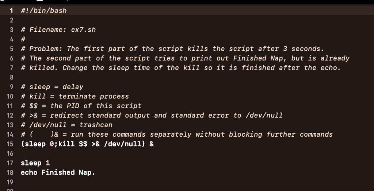Click the echo Finished Nap. line
The image size is (374, 191).
tap(58, 172)
